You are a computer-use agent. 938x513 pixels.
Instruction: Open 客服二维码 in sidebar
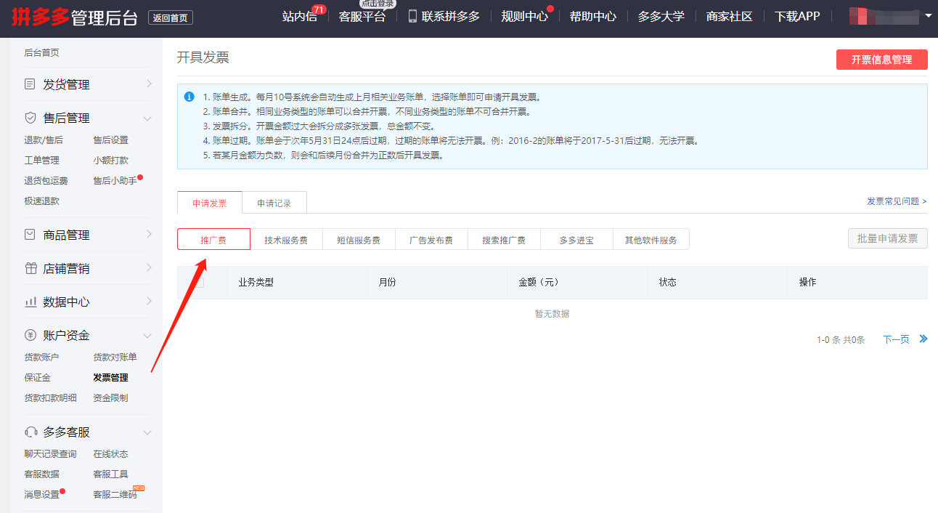[x=115, y=494]
